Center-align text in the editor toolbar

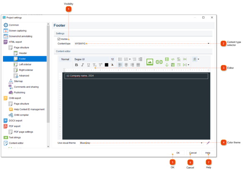point(126,65)
